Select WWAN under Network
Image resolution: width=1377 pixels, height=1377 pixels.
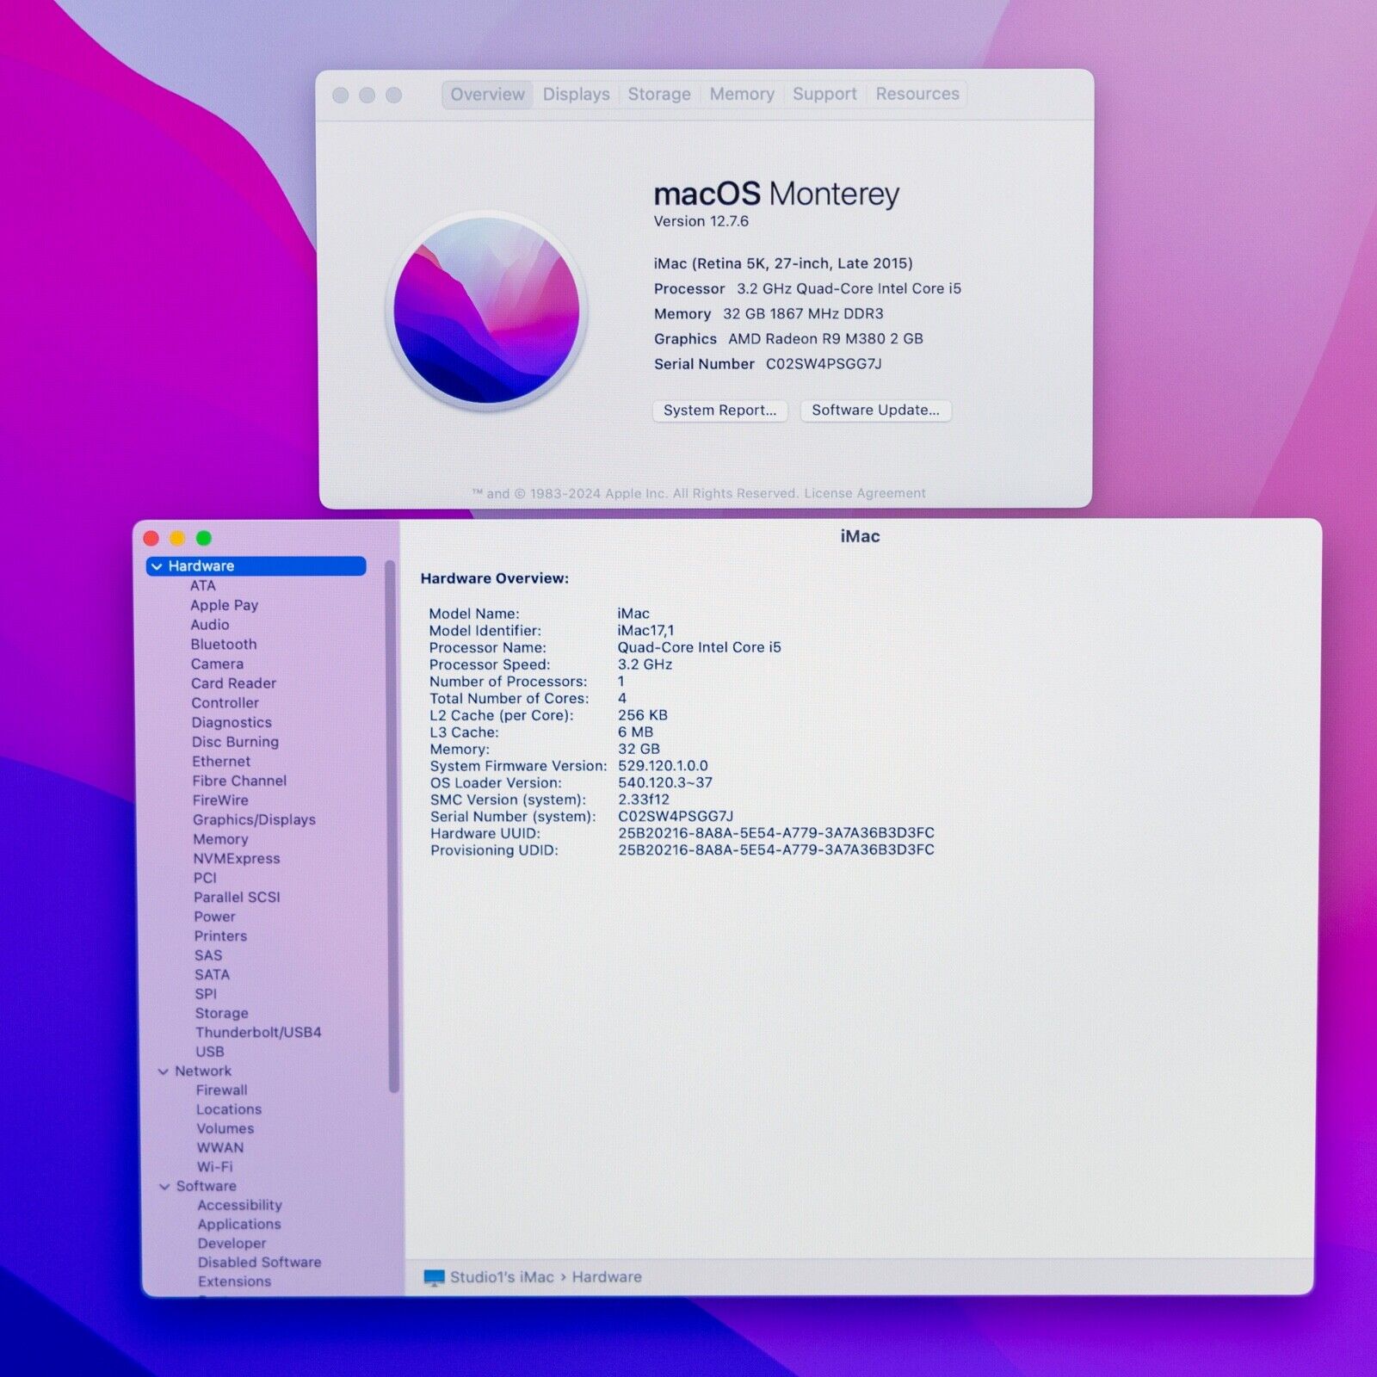pyautogui.click(x=220, y=1148)
